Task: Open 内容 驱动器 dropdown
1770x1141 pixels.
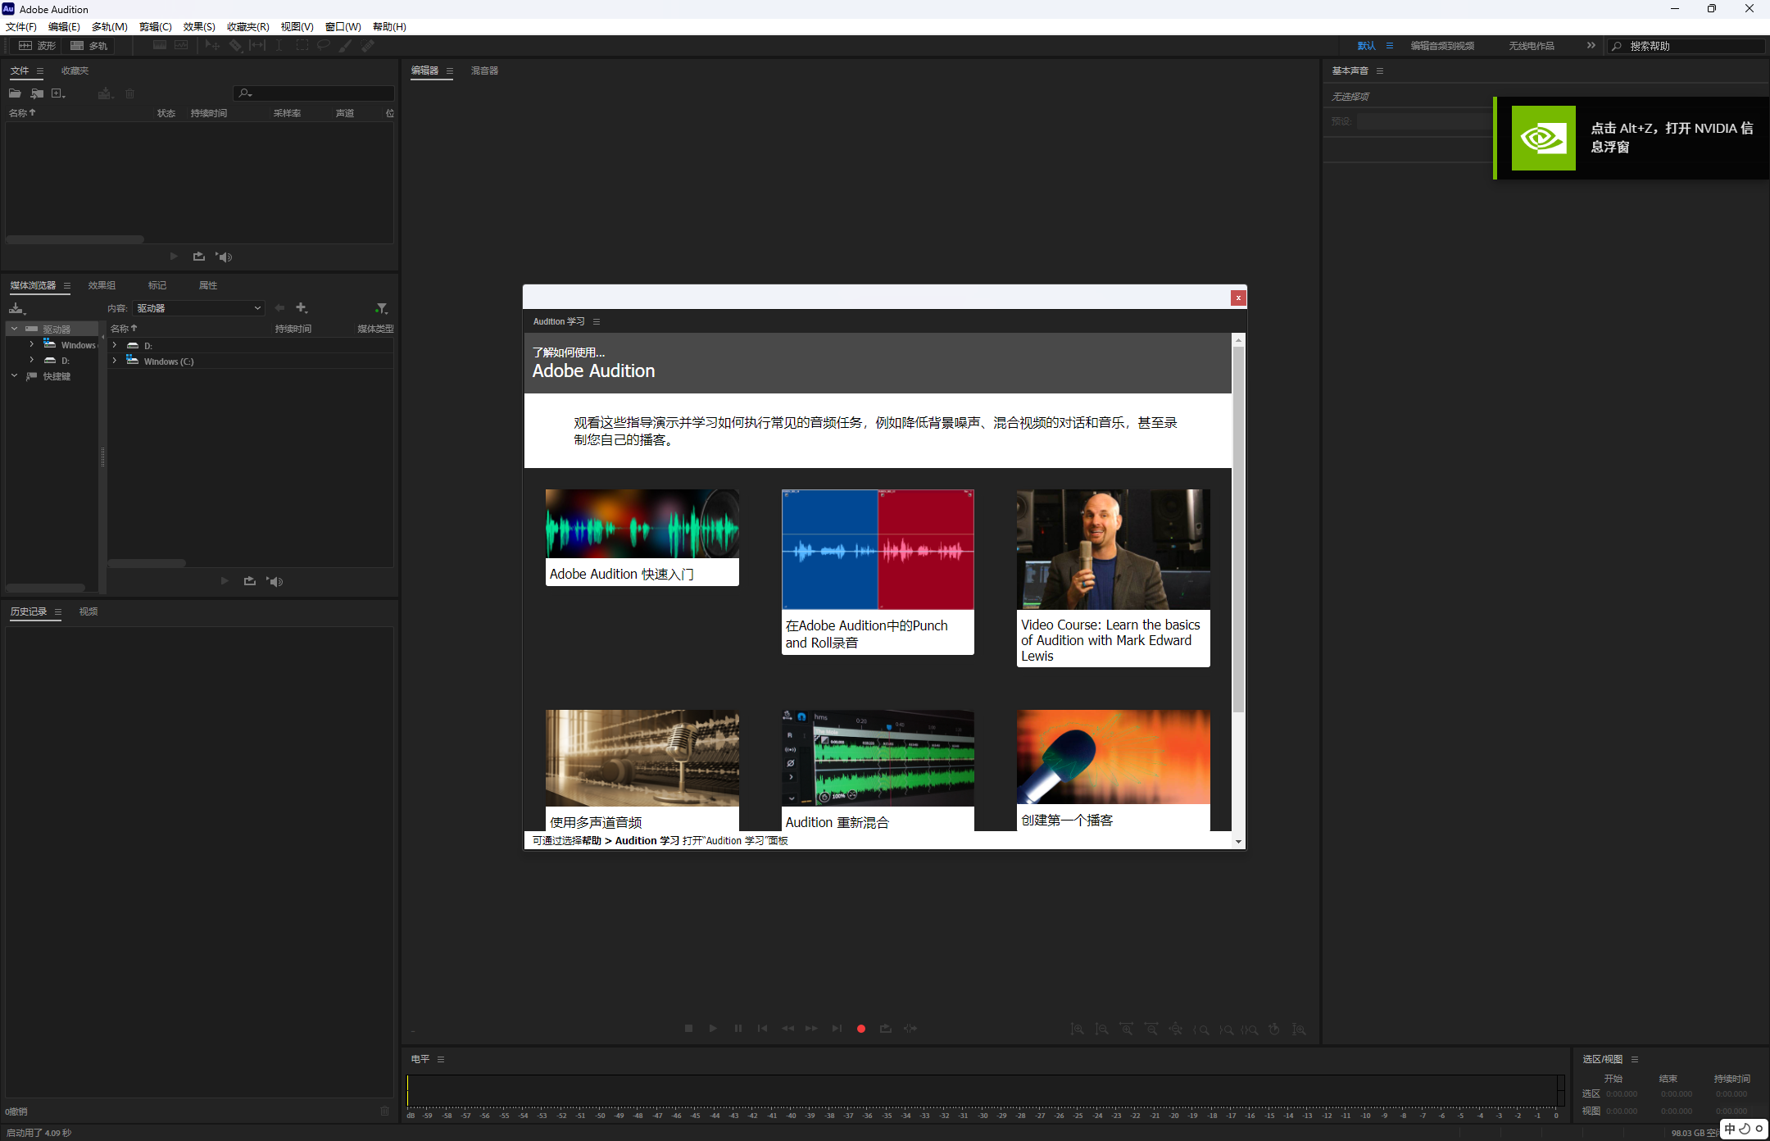Action: [199, 308]
